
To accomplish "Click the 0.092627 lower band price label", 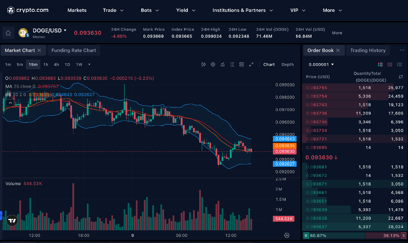I will (x=285, y=164).
